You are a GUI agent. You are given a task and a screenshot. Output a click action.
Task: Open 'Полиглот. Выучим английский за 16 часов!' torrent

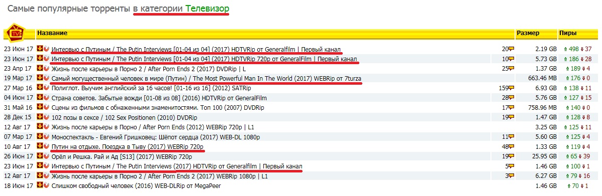(x=151, y=88)
